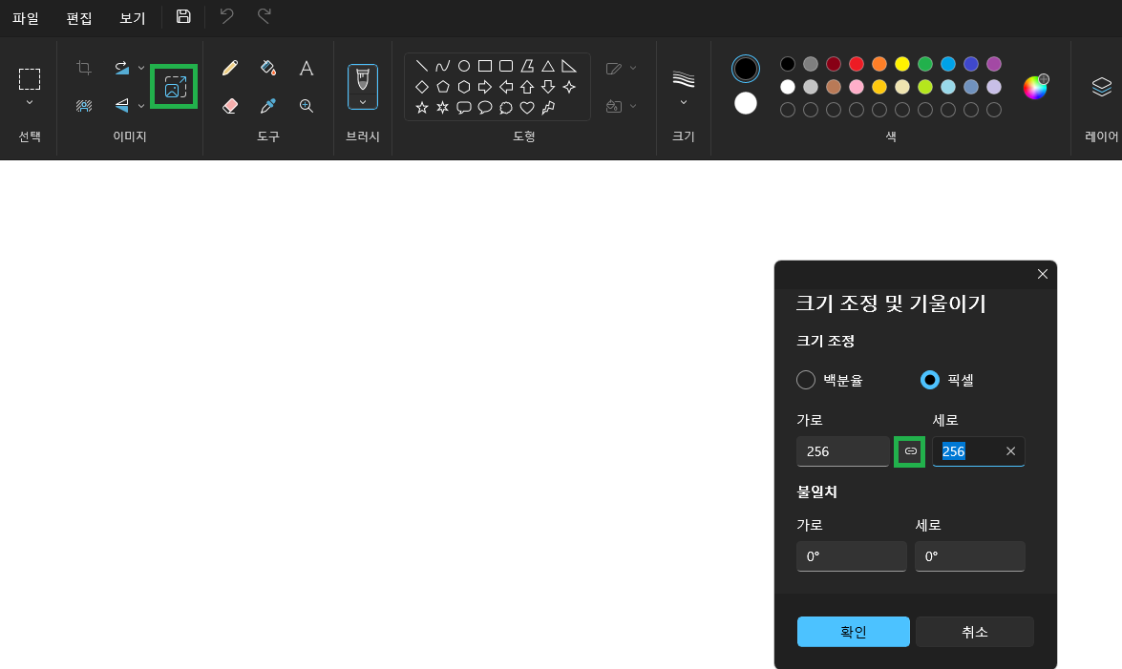Choose the five-point star shape
This screenshot has height=669, width=1122.
pos(421,107)
